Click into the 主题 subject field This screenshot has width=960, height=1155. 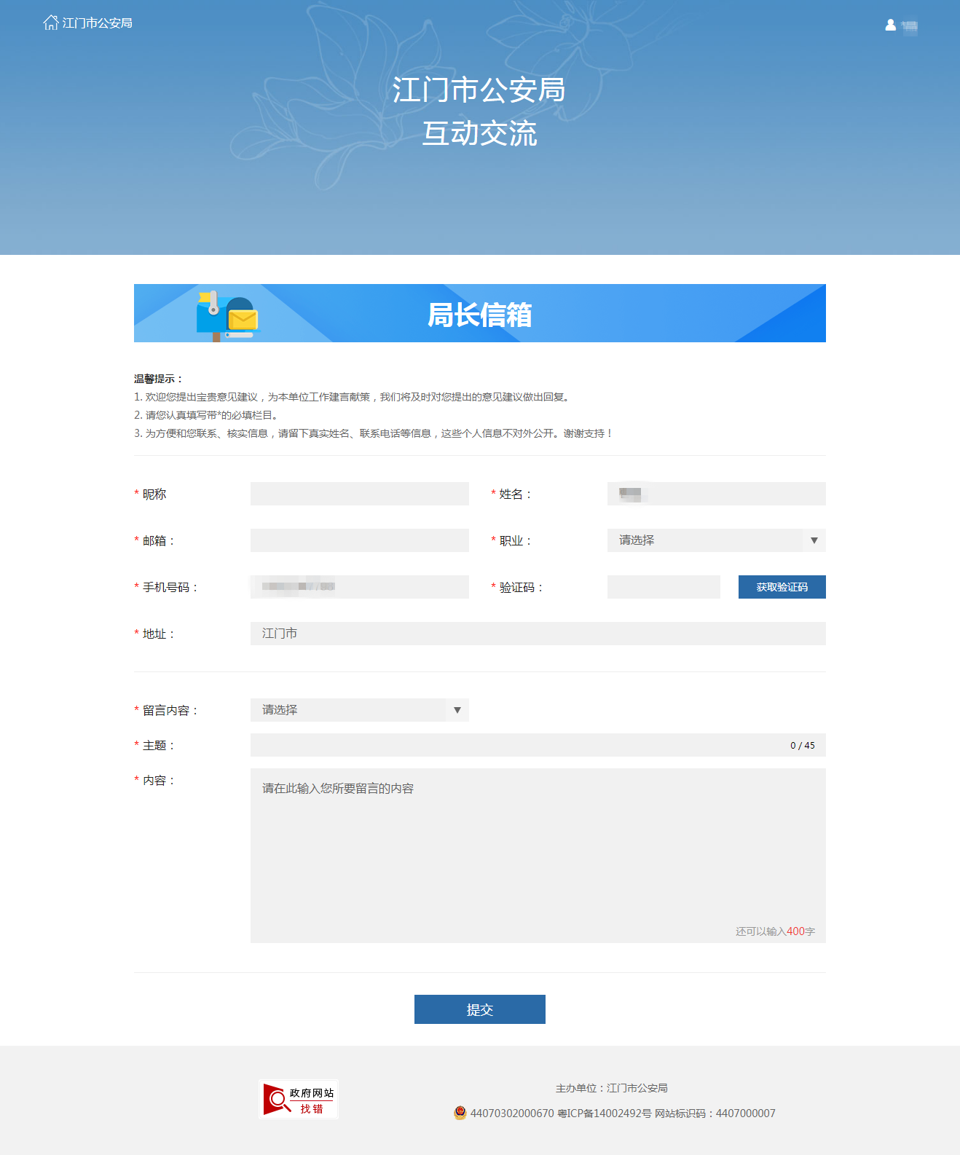click(x=517, y=745)
